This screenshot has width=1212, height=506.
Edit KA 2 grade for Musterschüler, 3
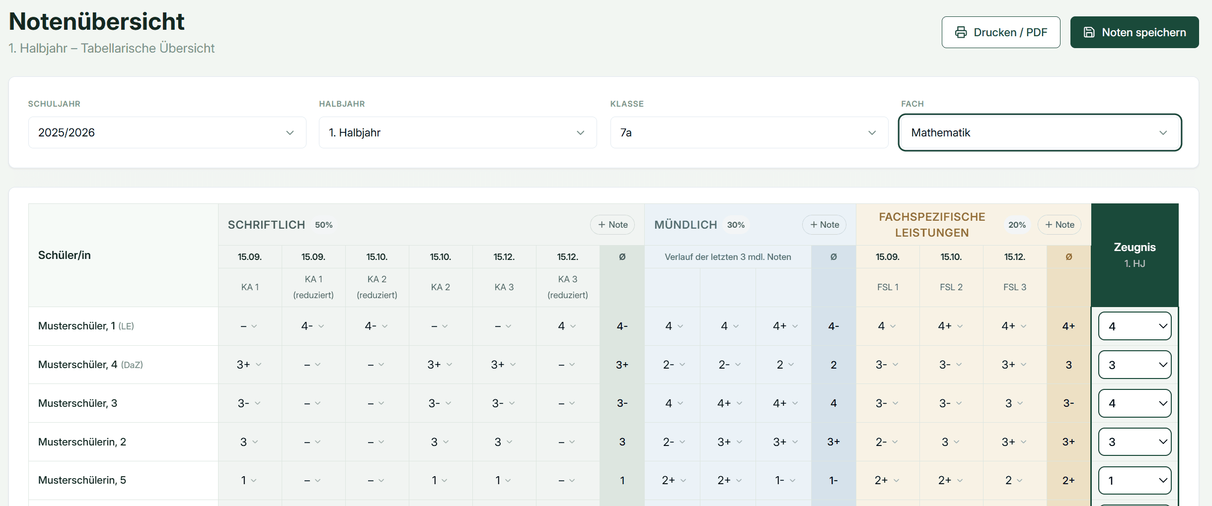(440, 403)
